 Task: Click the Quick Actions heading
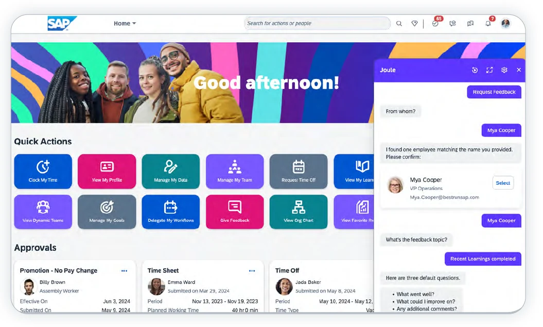[x=43, y=141]
